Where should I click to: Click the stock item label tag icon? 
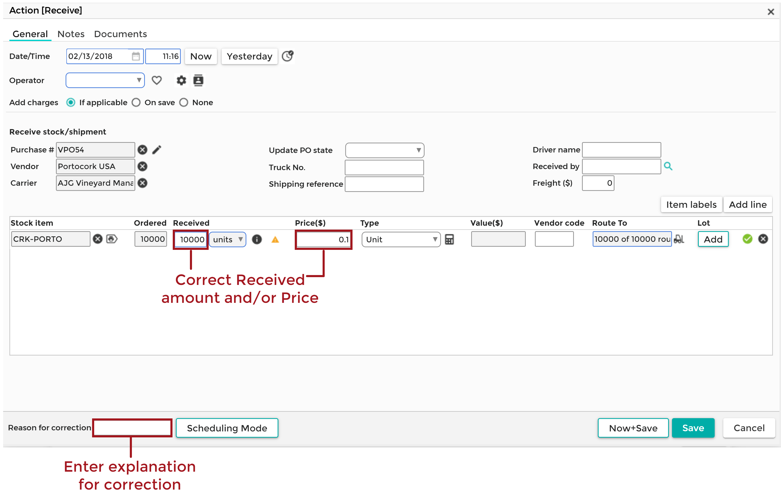click(112, 239)
